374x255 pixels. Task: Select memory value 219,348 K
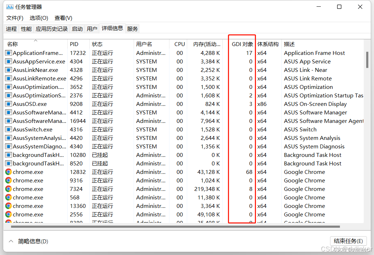point(207,189)
